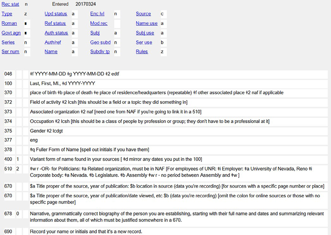Select the Rules field link
Image resolution: width=331 pixels, height=235 pixels.
pos(142,52)
